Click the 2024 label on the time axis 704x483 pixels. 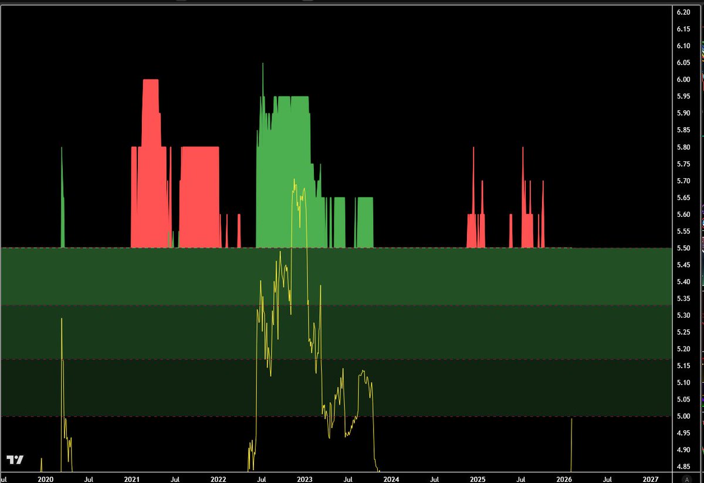(391, 478)
